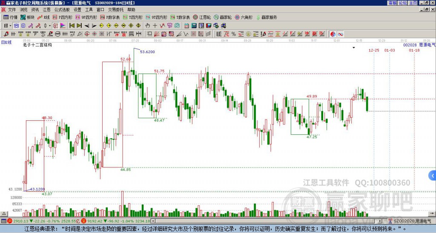Open the 赢家轮 wheel tool
The height and width of the screenshot is (233, 436).
(223, 17)
